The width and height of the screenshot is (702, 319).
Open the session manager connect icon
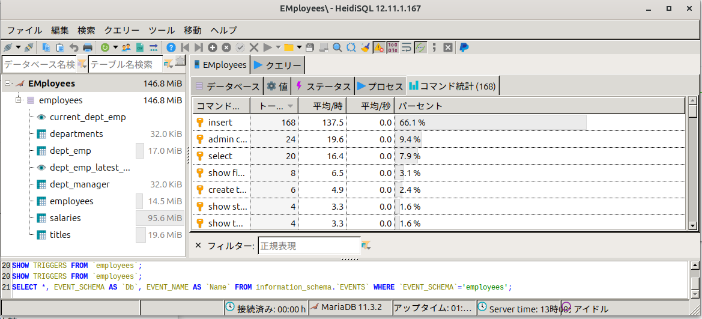pos(8,47)
